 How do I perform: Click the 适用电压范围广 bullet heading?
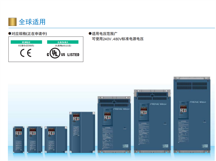pos(103,33)
